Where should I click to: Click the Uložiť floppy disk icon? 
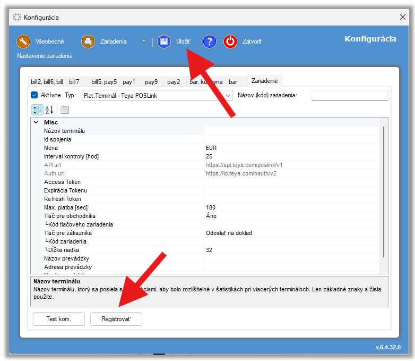(164, 41)
